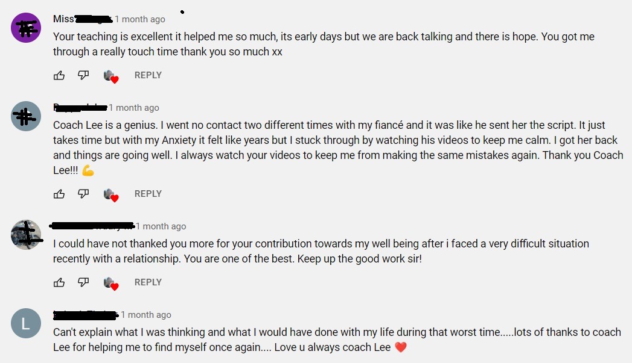
Task: Dislike the 'Coach Lee is a genius' comment
Action: 83,194
